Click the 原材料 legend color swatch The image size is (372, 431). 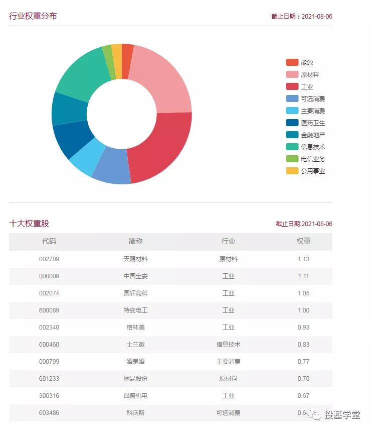(x=292, y=74)
